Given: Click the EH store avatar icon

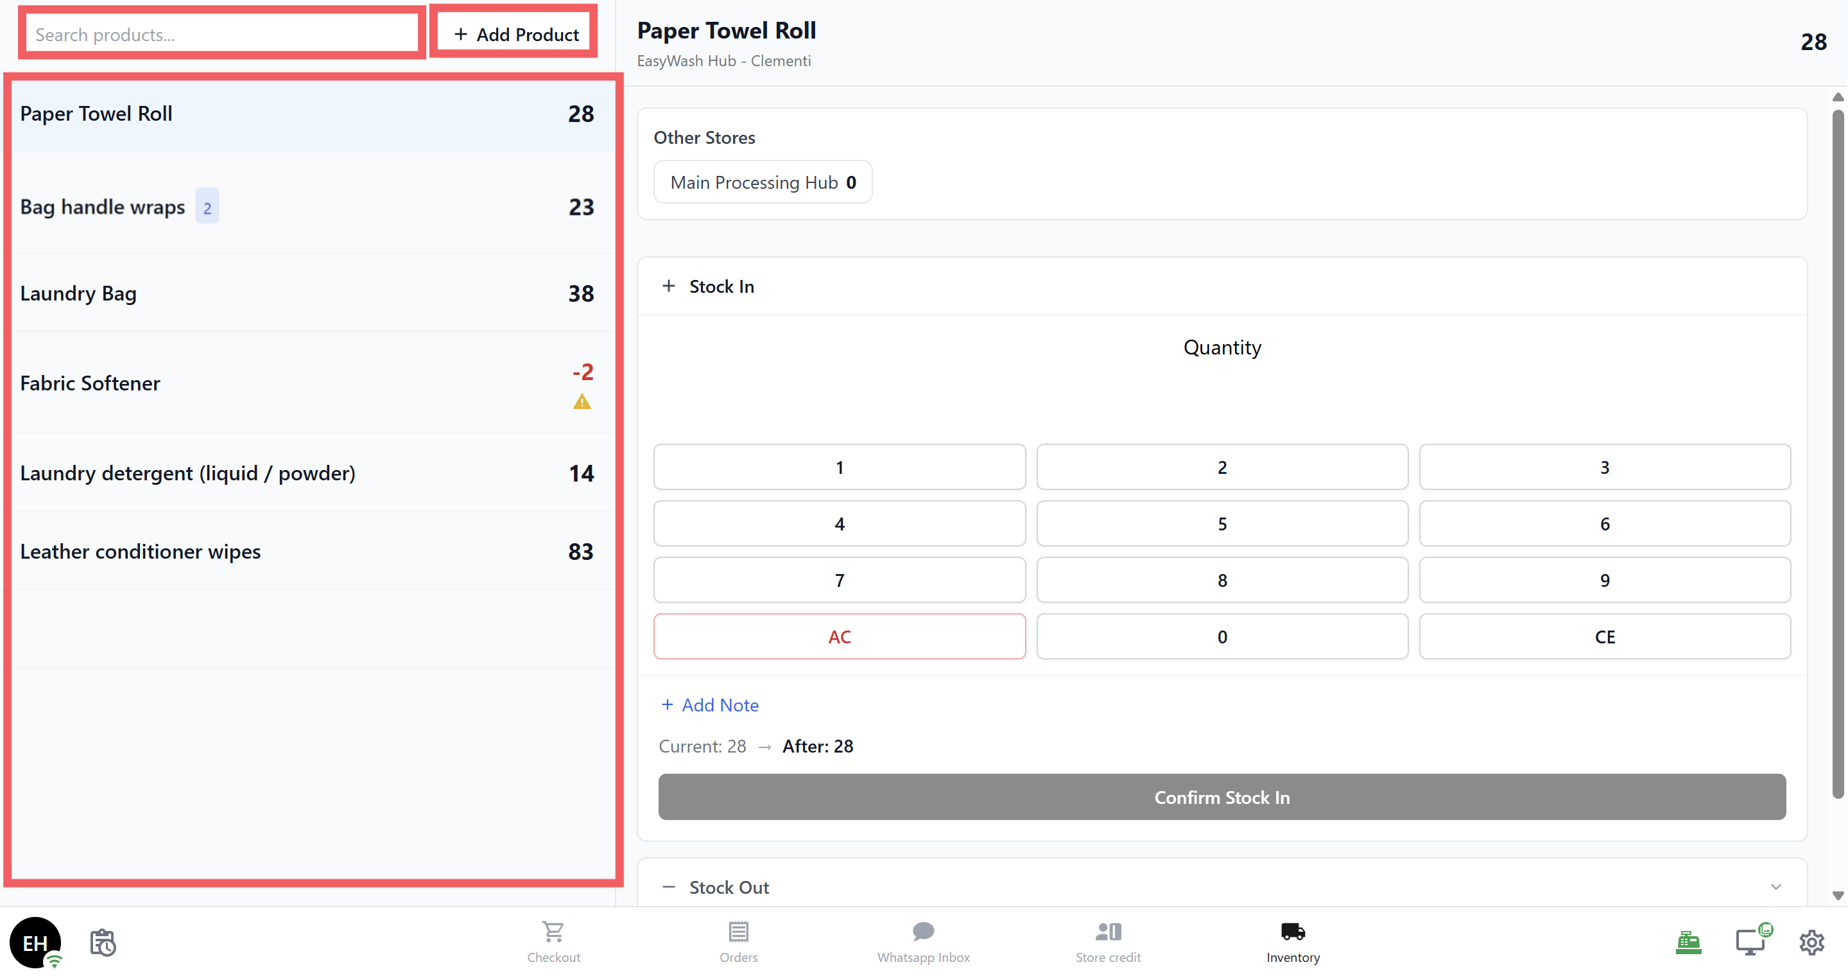Looking at the screenshot, I should 35,942.
